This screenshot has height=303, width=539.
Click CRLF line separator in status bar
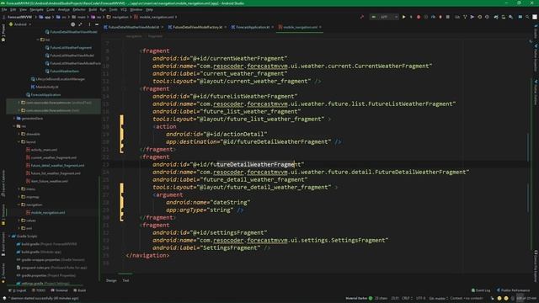407,298
